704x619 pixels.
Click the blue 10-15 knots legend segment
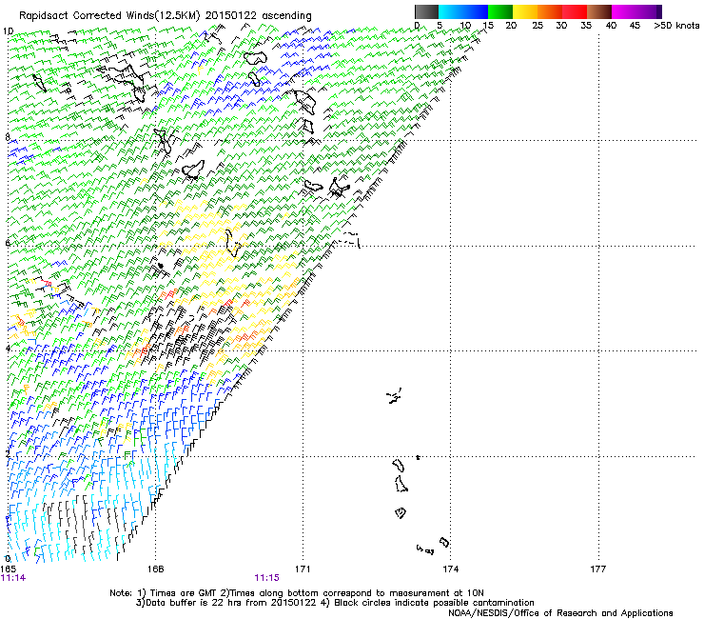tap(476, 11)
